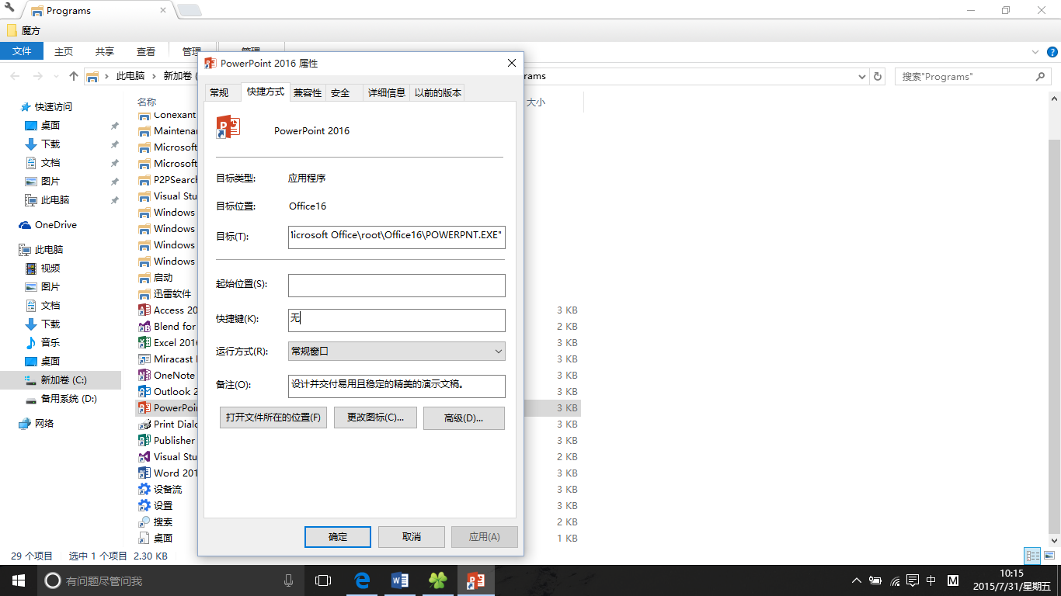Image resolution: width=1061 pixels, height=596 pixels.
Task: Select the Publisher shortcut in file list
Action: (x=167, y=440)
